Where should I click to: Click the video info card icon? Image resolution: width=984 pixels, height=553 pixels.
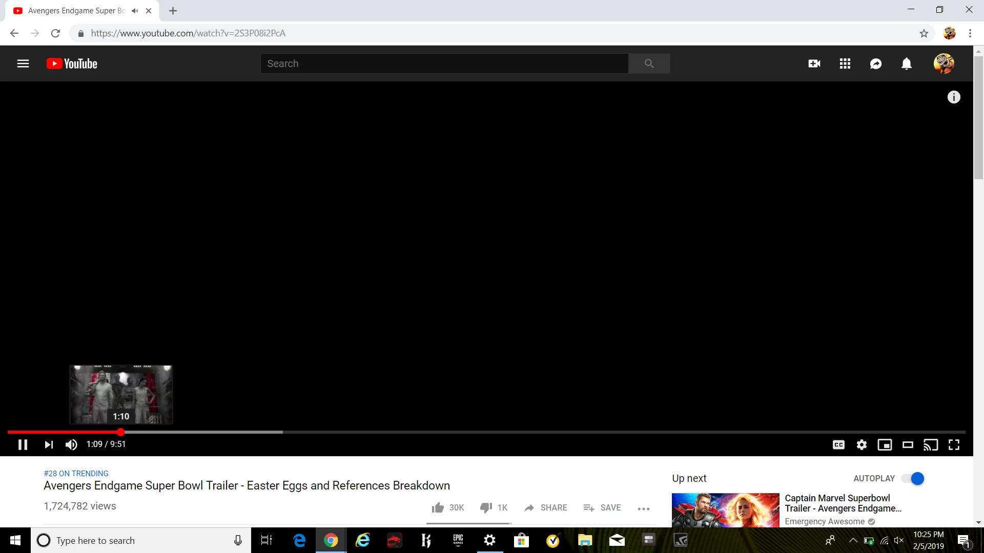coord(953,97)
